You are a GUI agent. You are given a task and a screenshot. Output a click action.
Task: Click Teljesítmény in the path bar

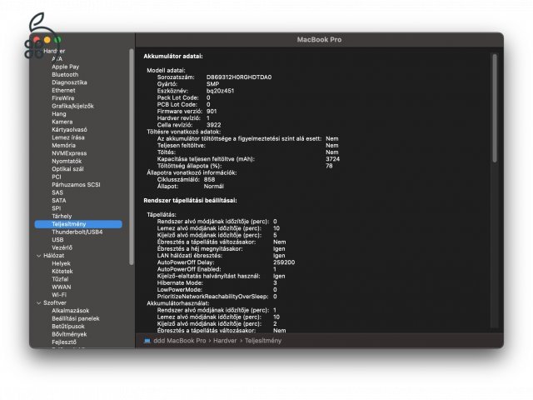click(x=263, y=341)
